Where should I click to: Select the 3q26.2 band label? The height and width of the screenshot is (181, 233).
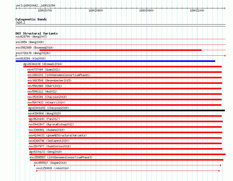tap(20, 22)
